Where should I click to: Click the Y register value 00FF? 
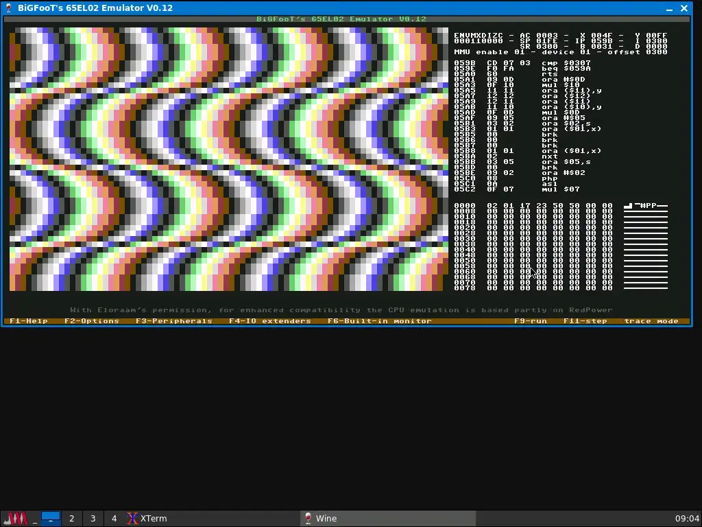point(656,36)
